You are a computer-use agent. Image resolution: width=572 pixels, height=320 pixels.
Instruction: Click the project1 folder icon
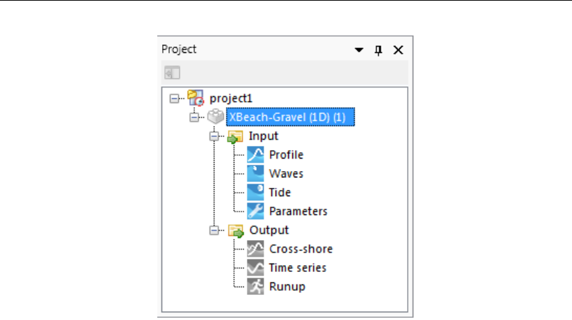(196, 98)
